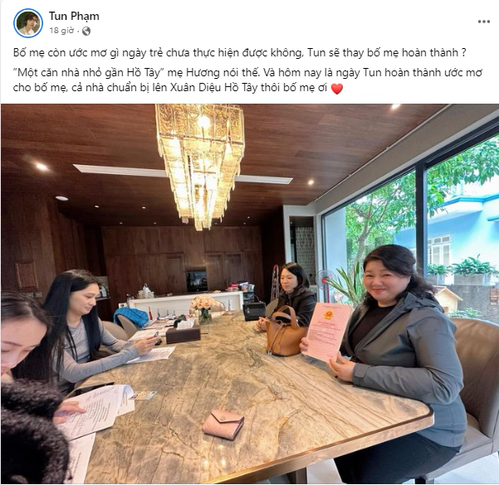Viewport: 499px width, 485px height.
Task: Open Tun Phạm's round profile avatar
Action: pos(28,23)
